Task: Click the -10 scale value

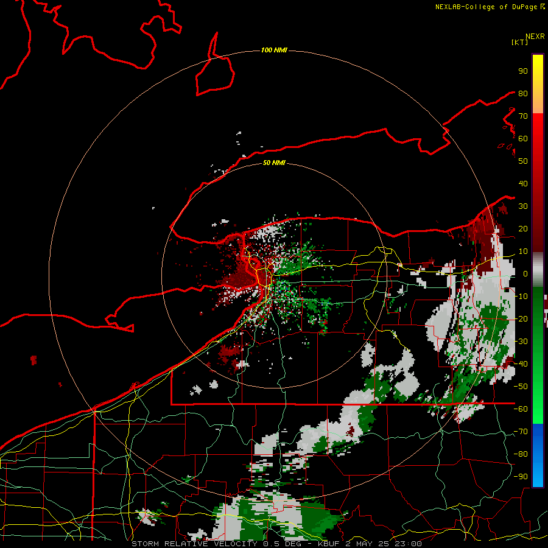Action: pyautogui.click(x=521, y=297)
